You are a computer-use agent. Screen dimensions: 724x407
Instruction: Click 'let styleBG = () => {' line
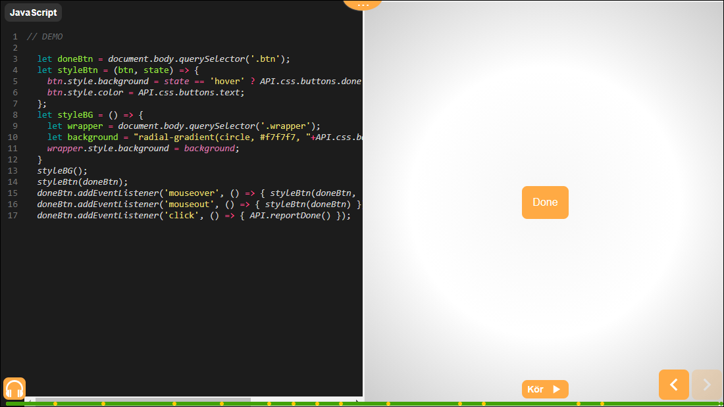(x=90, y=115)
